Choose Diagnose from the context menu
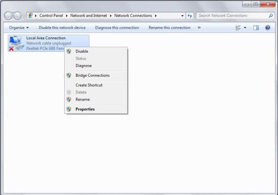This screenshot has height=195, width=278. click(x=96, y=65)
